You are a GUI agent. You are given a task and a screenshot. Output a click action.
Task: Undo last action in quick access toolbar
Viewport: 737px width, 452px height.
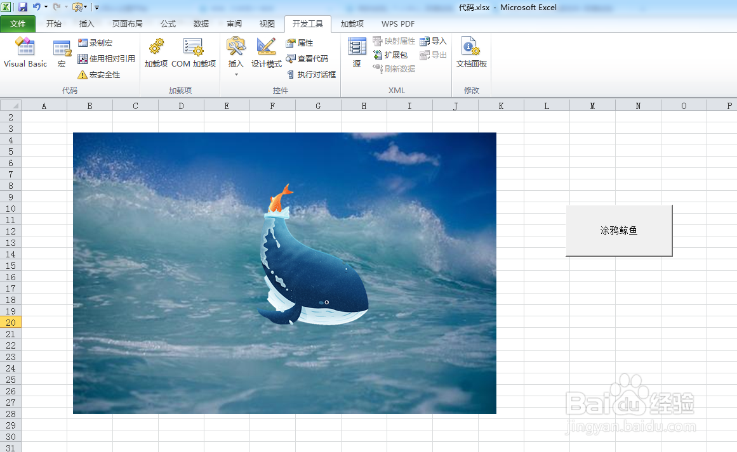coord(36,7)
